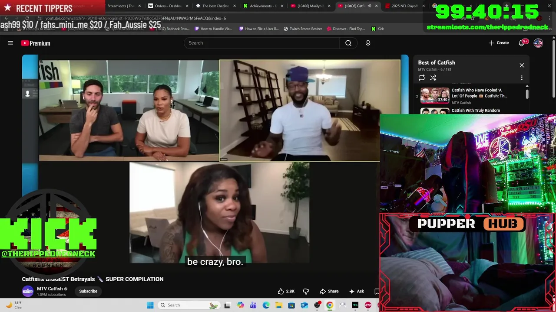Open the YouTube notifications bell
The height and width of the screenshot is (312, 556).
click(522, 43)
